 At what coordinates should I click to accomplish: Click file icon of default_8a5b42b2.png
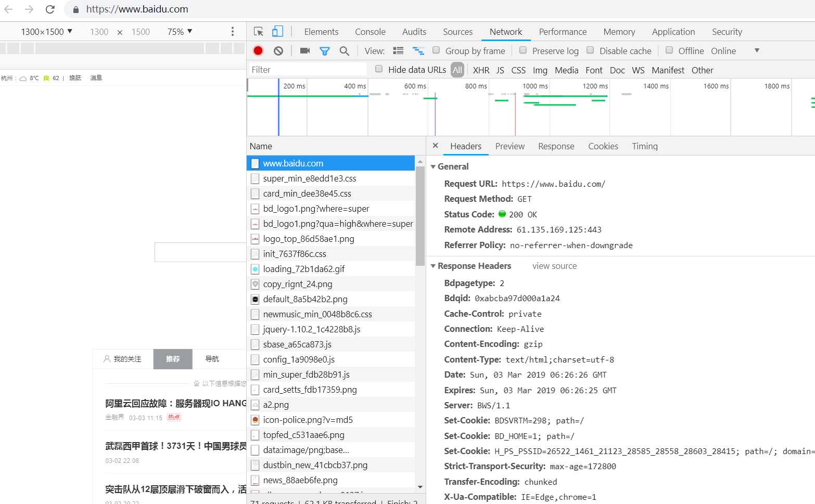(255, 299)
